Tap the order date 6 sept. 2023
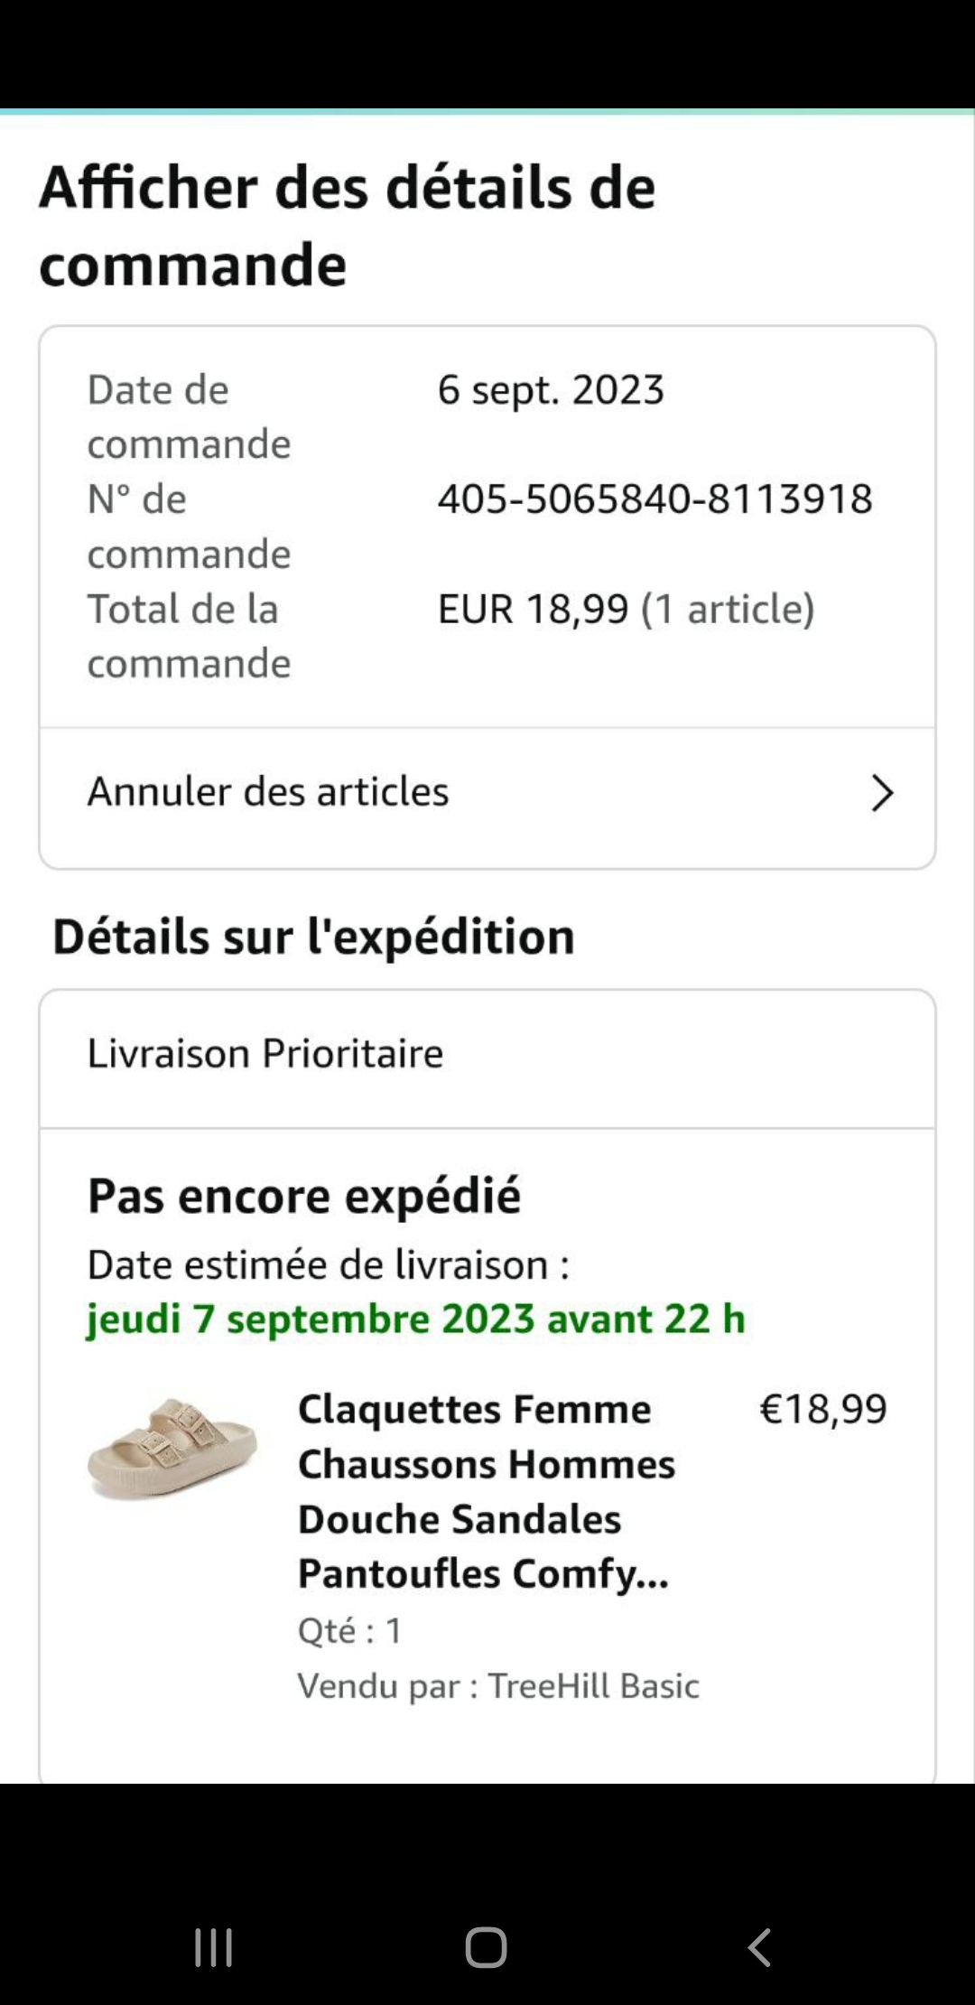 (551, 390)
